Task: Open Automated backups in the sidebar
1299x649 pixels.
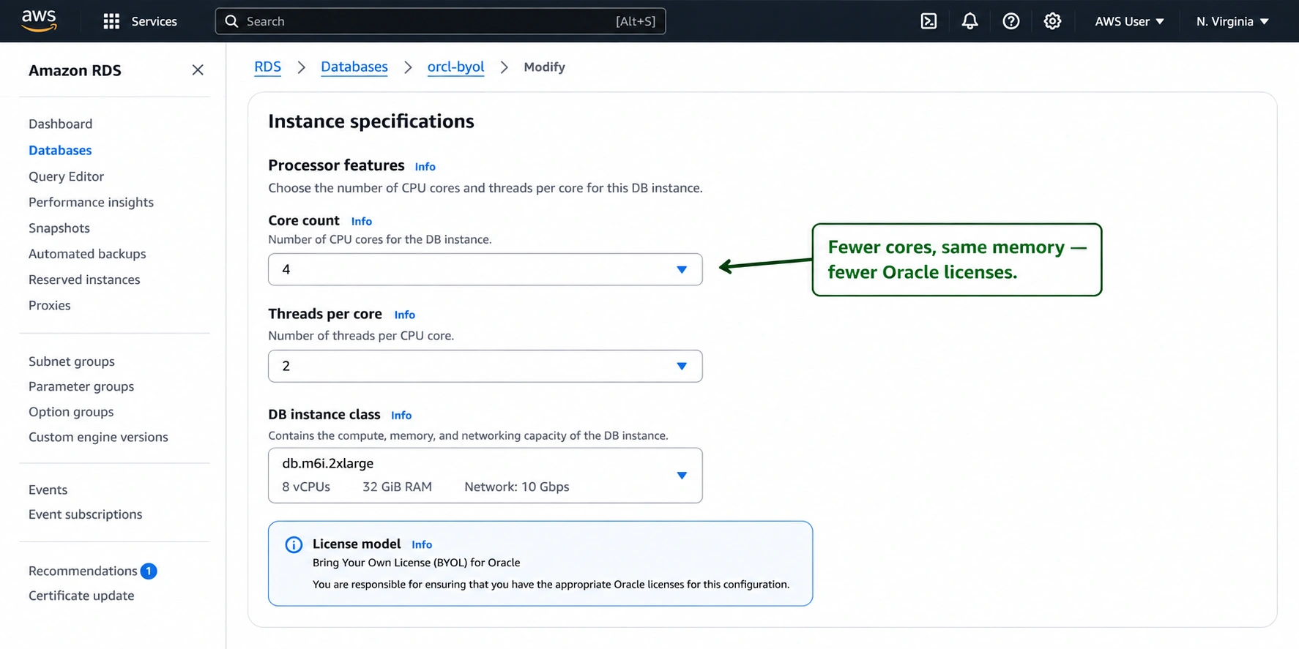Action: tap(87, 254)
